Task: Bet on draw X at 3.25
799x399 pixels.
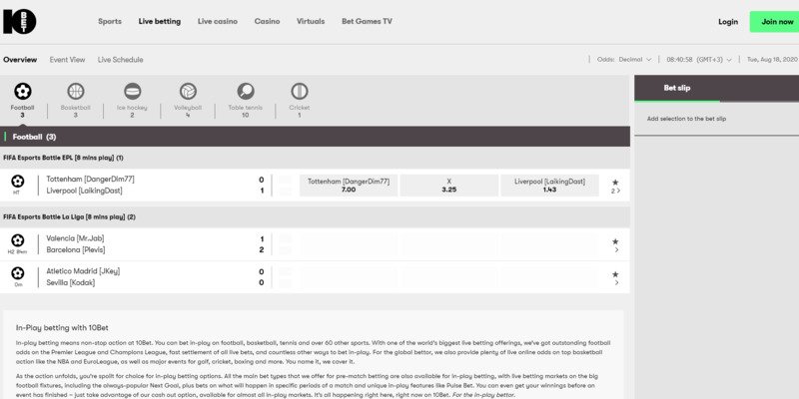Action: pos(448,186)
